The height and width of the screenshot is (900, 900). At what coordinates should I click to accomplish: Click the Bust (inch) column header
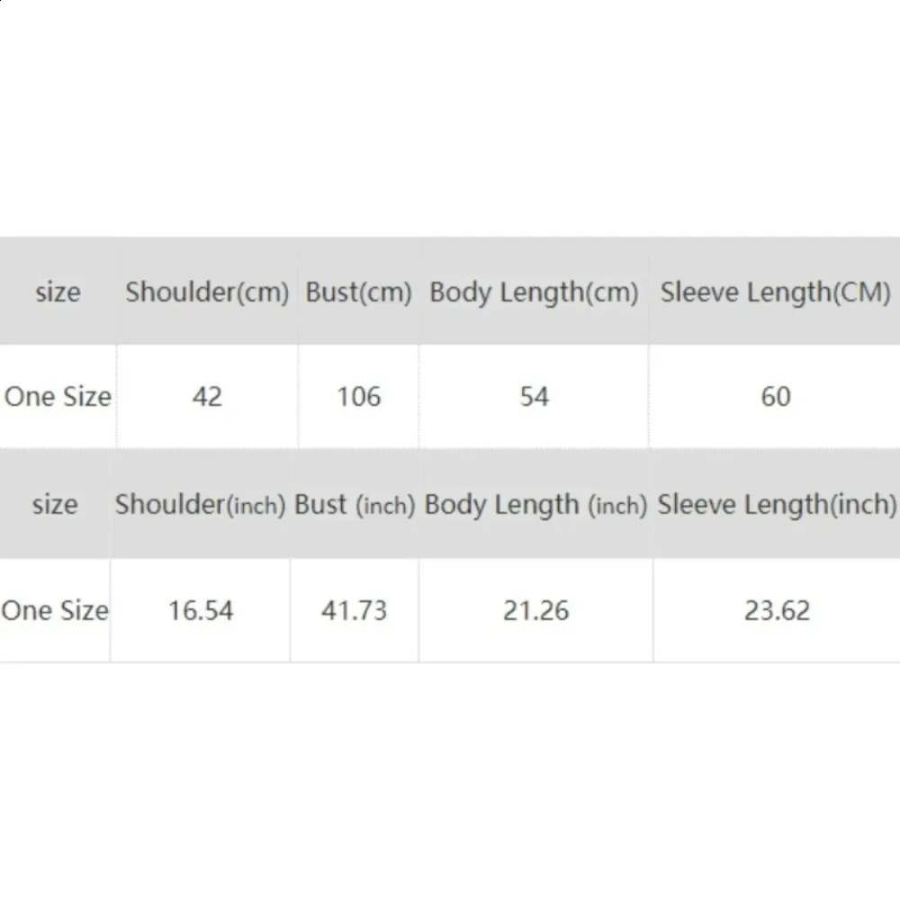355,505
